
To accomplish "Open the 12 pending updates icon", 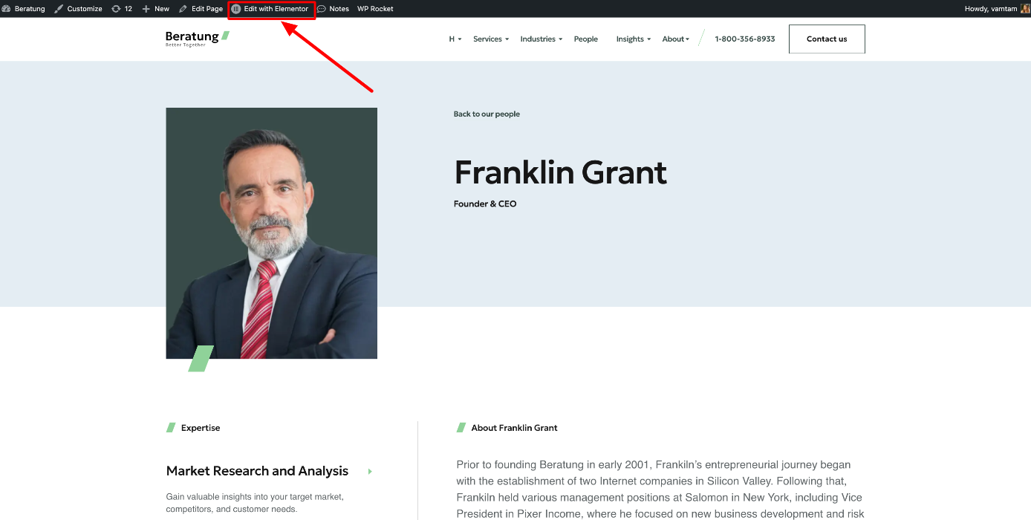I will click(116, 9).
